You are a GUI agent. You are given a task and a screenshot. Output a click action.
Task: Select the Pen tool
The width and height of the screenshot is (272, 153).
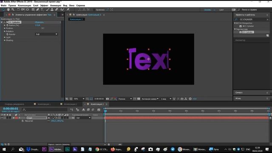(x=37, y=9)
